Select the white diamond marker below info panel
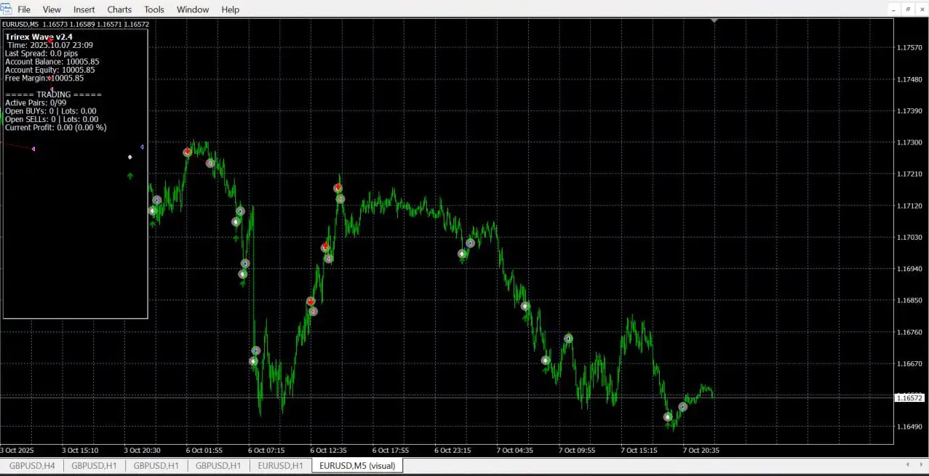Screen dimensions: 929x476 tap(130, 157)
